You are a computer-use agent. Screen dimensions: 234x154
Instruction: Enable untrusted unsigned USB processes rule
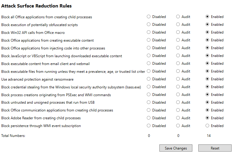[x=208, y=102]
